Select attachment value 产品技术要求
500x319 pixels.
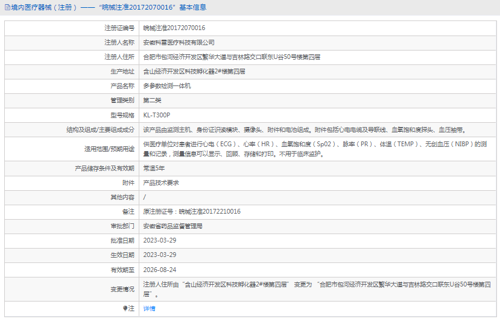click(x=160, y=183)
